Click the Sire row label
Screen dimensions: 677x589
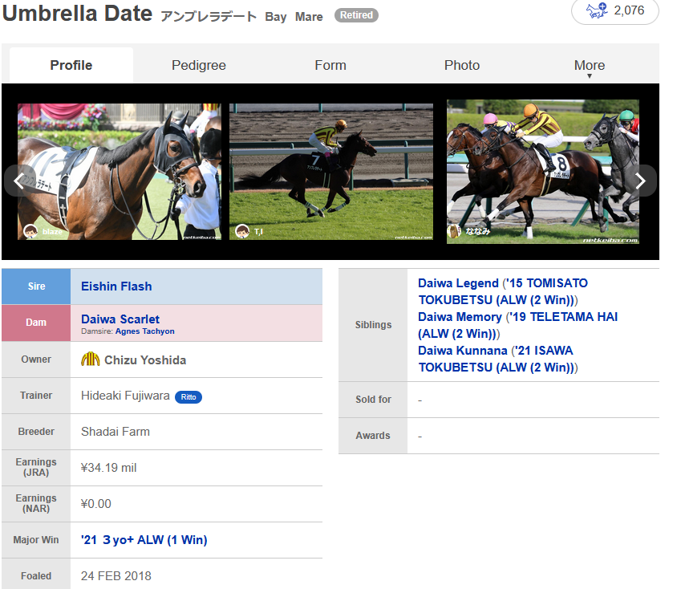coord(36,286)
